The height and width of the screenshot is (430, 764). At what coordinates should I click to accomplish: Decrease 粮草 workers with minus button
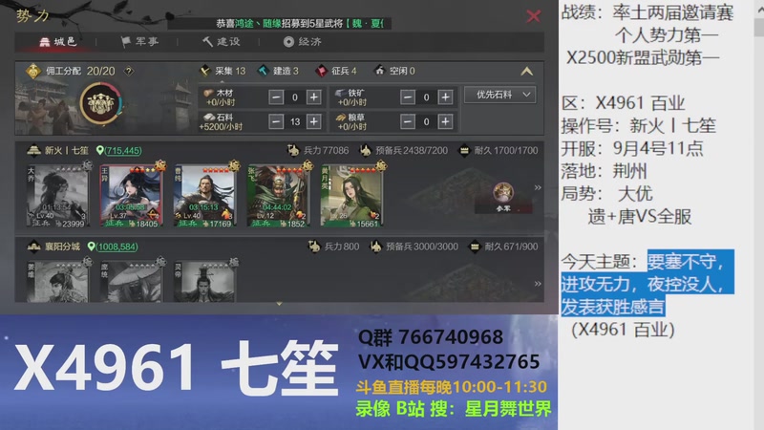pos(408,121)
